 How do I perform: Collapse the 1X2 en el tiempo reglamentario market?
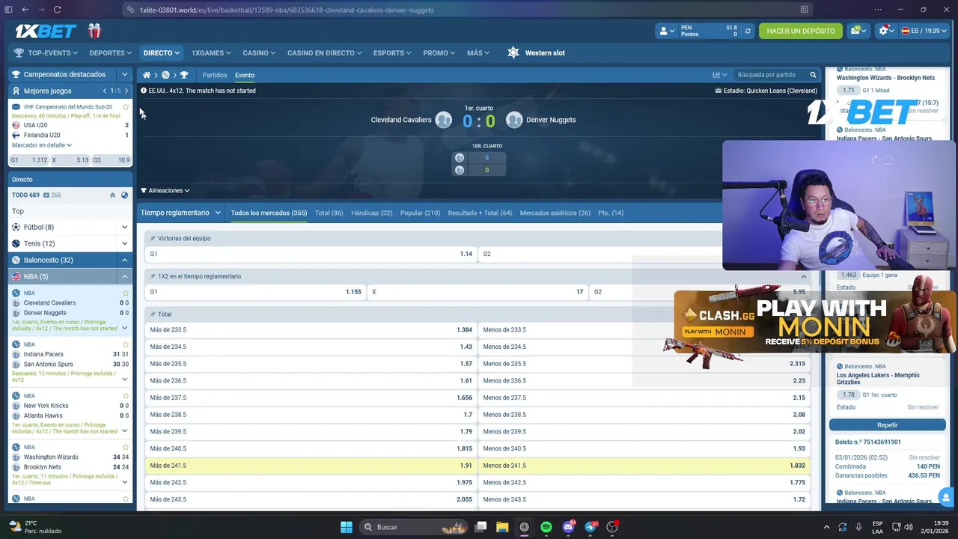(x=804, y=276)
